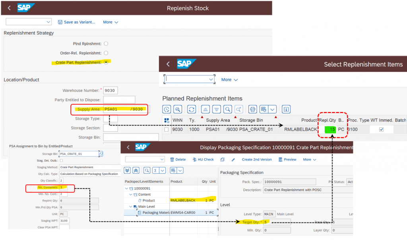Click the green Repl.Qty cell showing 15

tap(330, 129)
